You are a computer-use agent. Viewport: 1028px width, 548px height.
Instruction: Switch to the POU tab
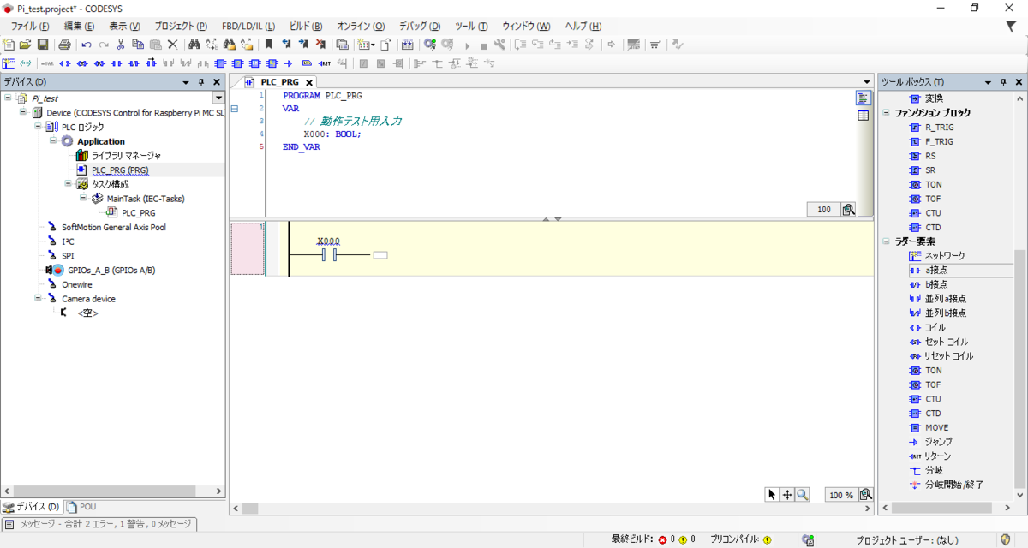point(81,507)
